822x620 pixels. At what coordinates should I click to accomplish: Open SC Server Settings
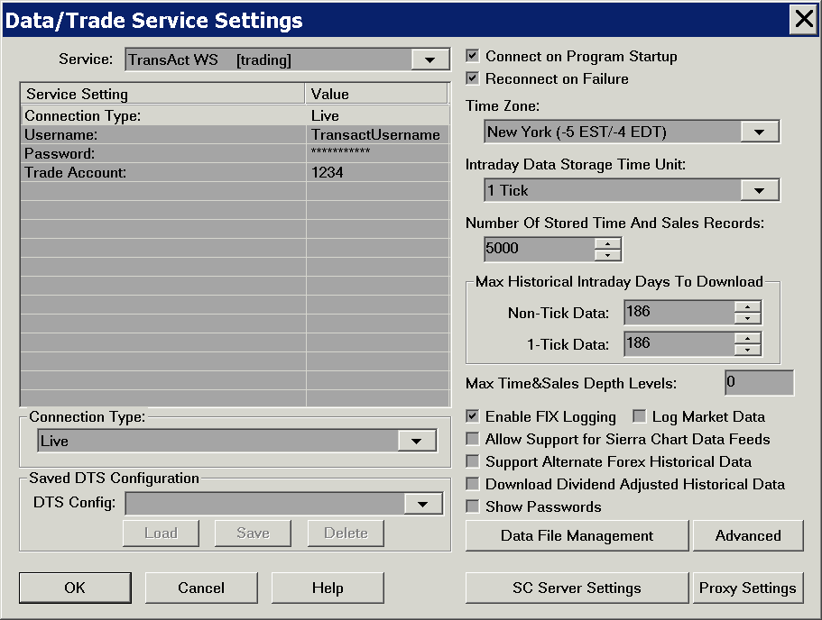[x=577, y=588]
